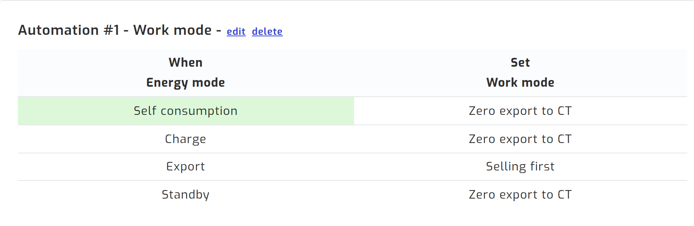The image size is (694, 226).
Task: Click the Selling first work mode cell
Action: 520,167
